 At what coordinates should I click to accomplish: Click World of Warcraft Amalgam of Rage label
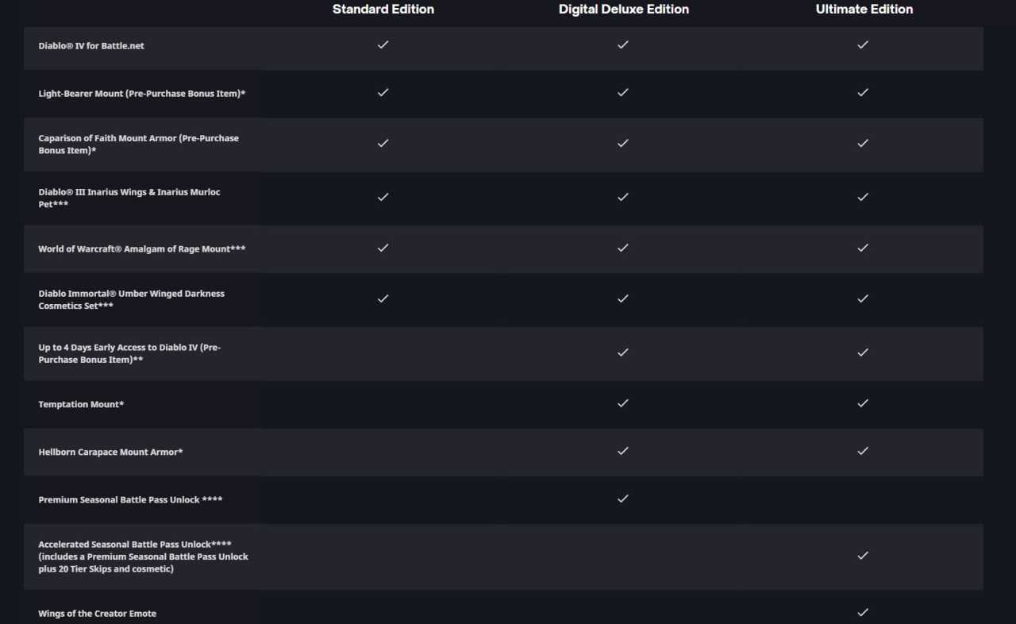click(x=141, y=249)
